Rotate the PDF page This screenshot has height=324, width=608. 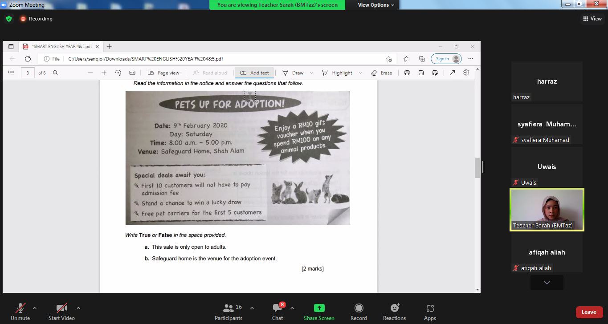(x=118, y=73)
